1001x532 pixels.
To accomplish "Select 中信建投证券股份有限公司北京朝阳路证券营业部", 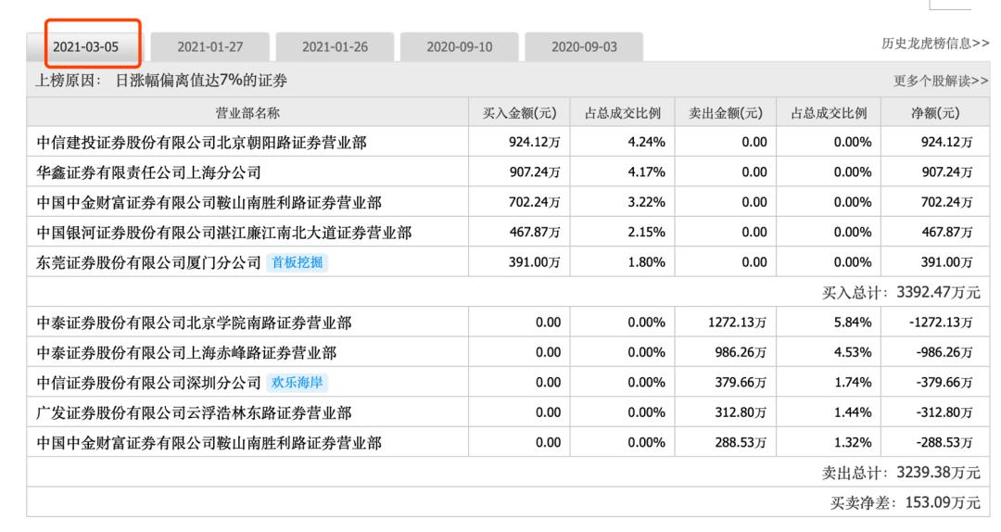I will click(202, 142).
